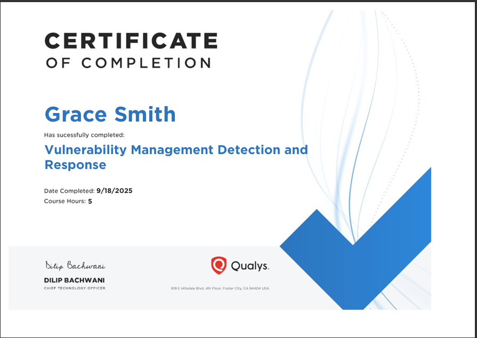477x338 pixels.
Task: Click the "OF COMPLETION" subheading
Action: pos(128,63)
